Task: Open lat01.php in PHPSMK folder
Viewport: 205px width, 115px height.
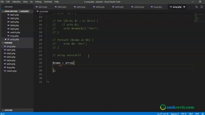Action: (x=11, y=50)
